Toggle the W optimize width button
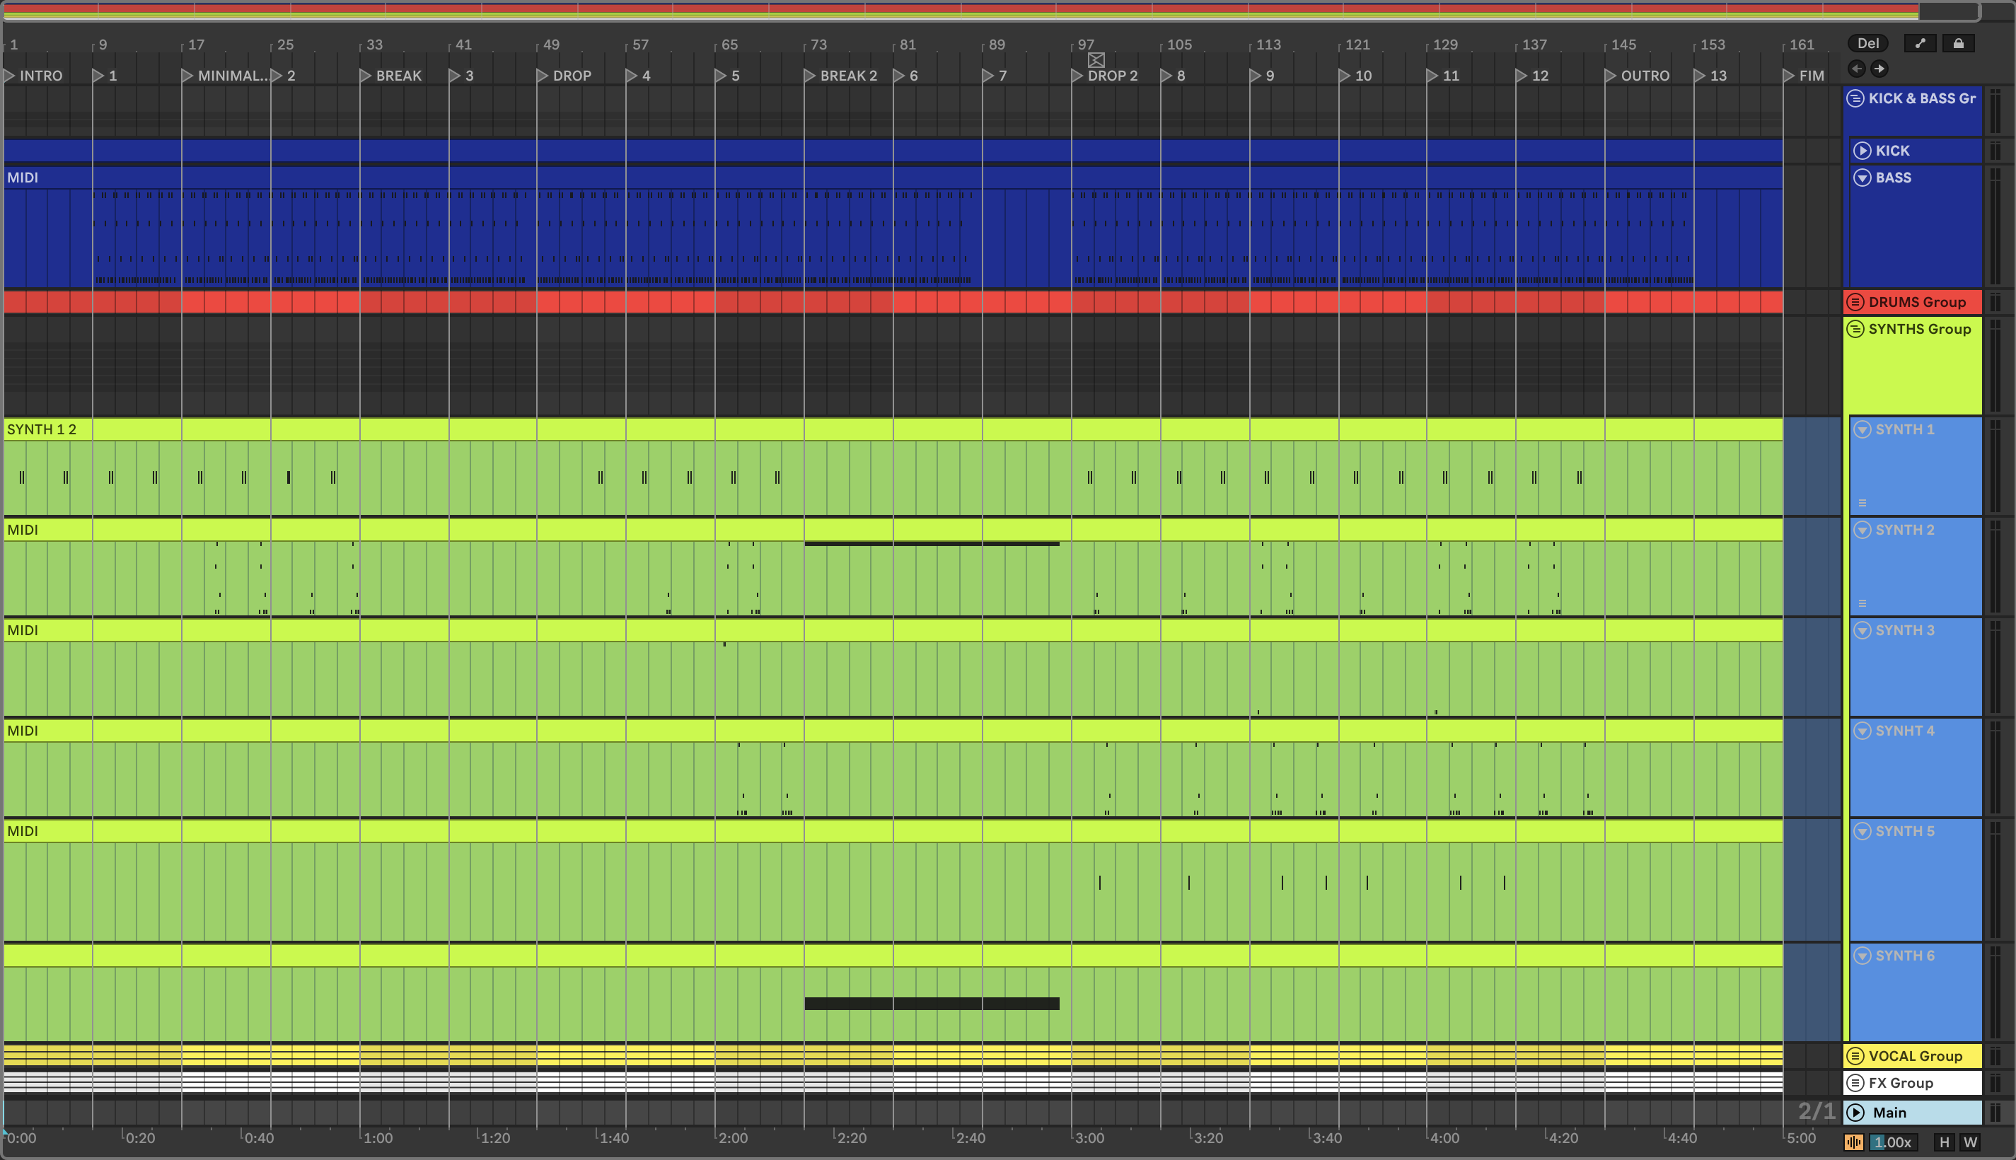 pos(1971,1142)
